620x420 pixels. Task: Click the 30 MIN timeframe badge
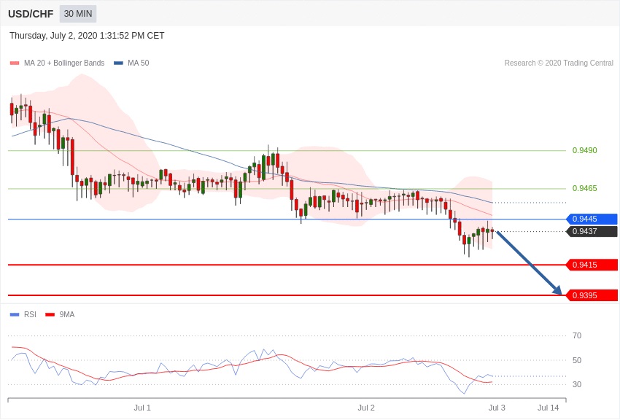click(78, 14)
